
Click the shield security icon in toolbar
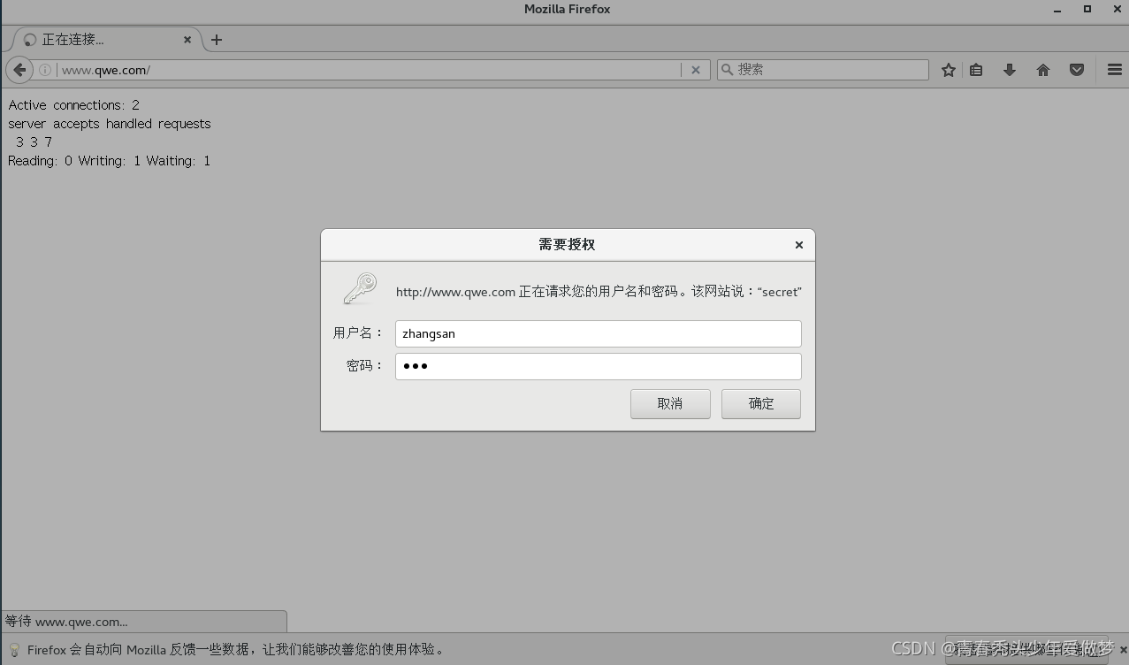pos(1077,69)
